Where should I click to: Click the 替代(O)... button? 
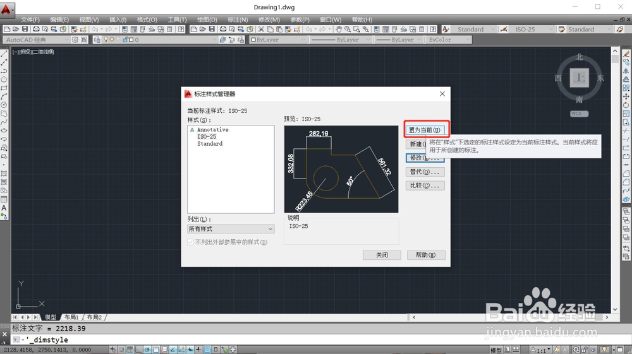point(425,172)
